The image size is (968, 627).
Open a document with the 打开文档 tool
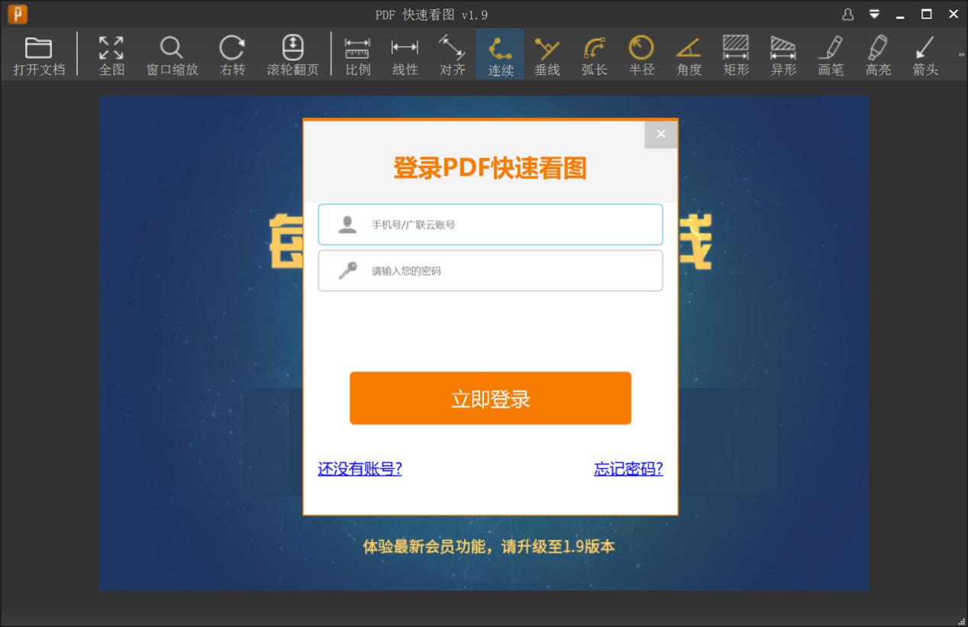point(39,53)
